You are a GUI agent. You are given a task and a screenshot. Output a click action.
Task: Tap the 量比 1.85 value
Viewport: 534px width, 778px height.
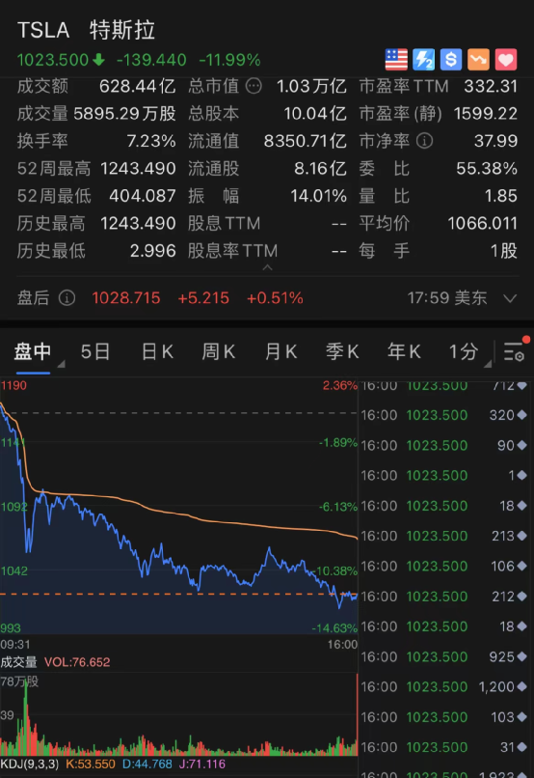click(x=501, y=196)
